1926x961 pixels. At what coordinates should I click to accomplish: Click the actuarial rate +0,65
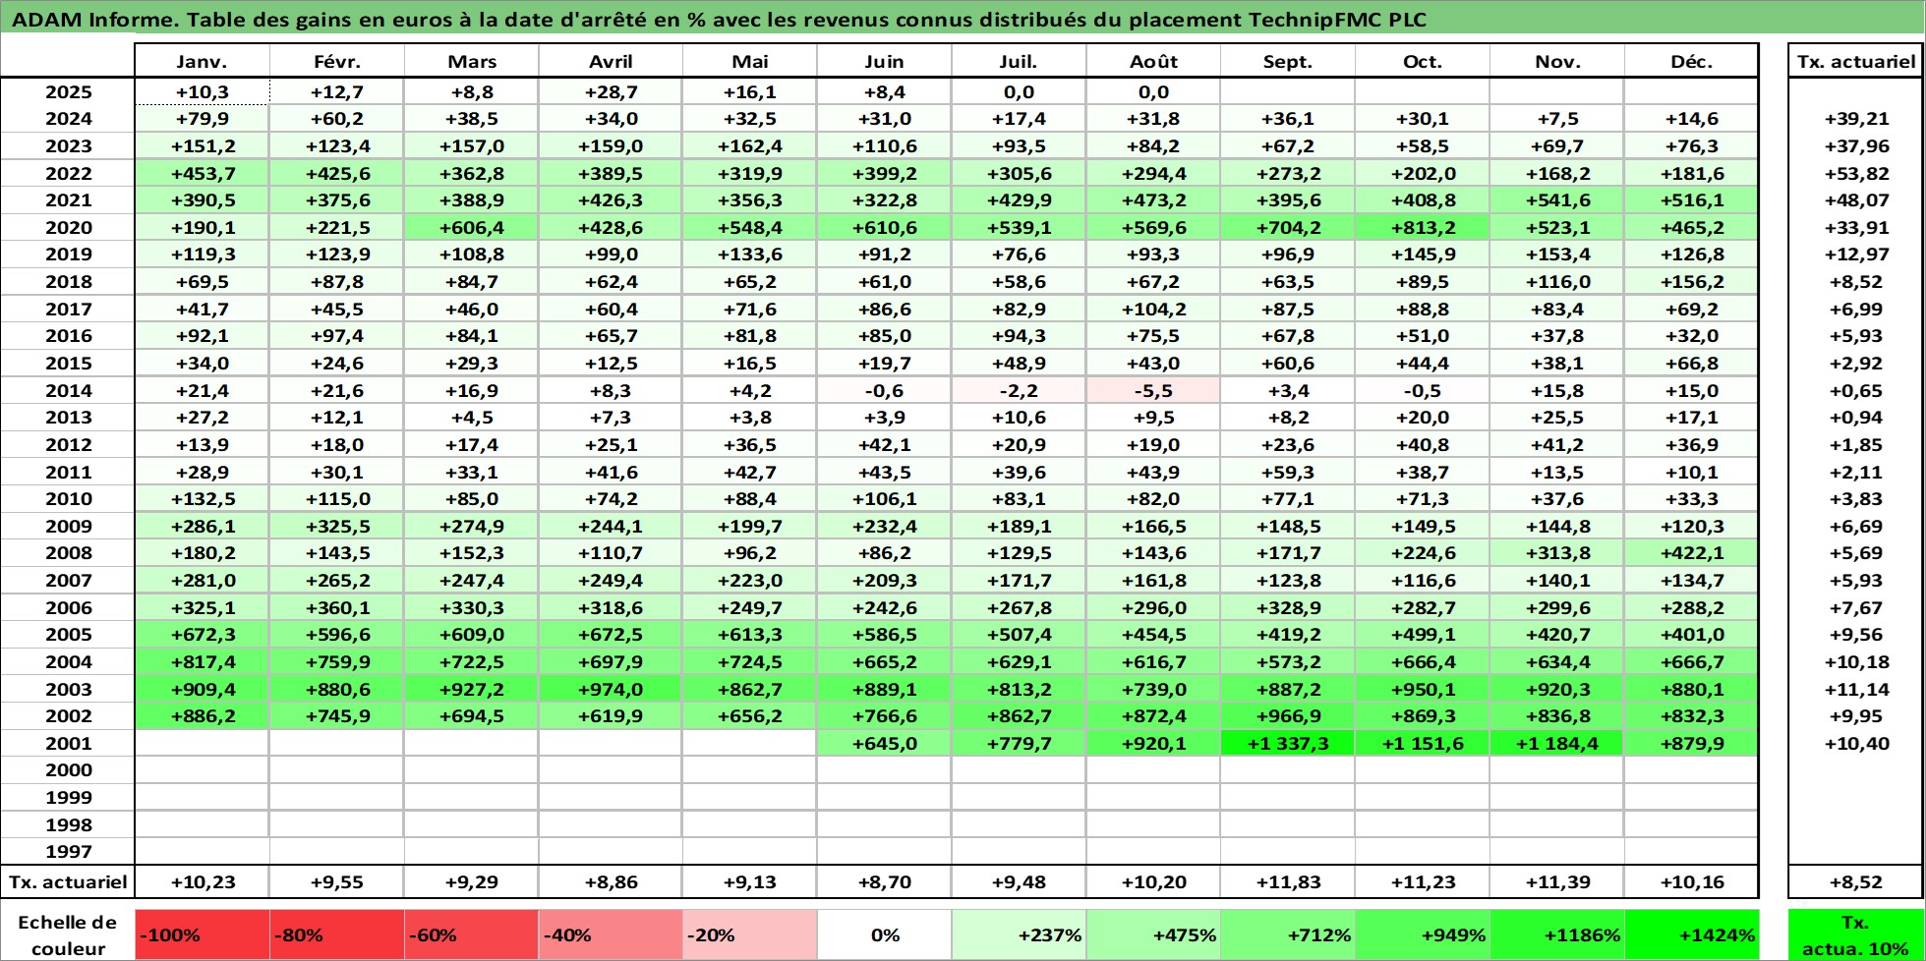click(x=1856, y=390)
